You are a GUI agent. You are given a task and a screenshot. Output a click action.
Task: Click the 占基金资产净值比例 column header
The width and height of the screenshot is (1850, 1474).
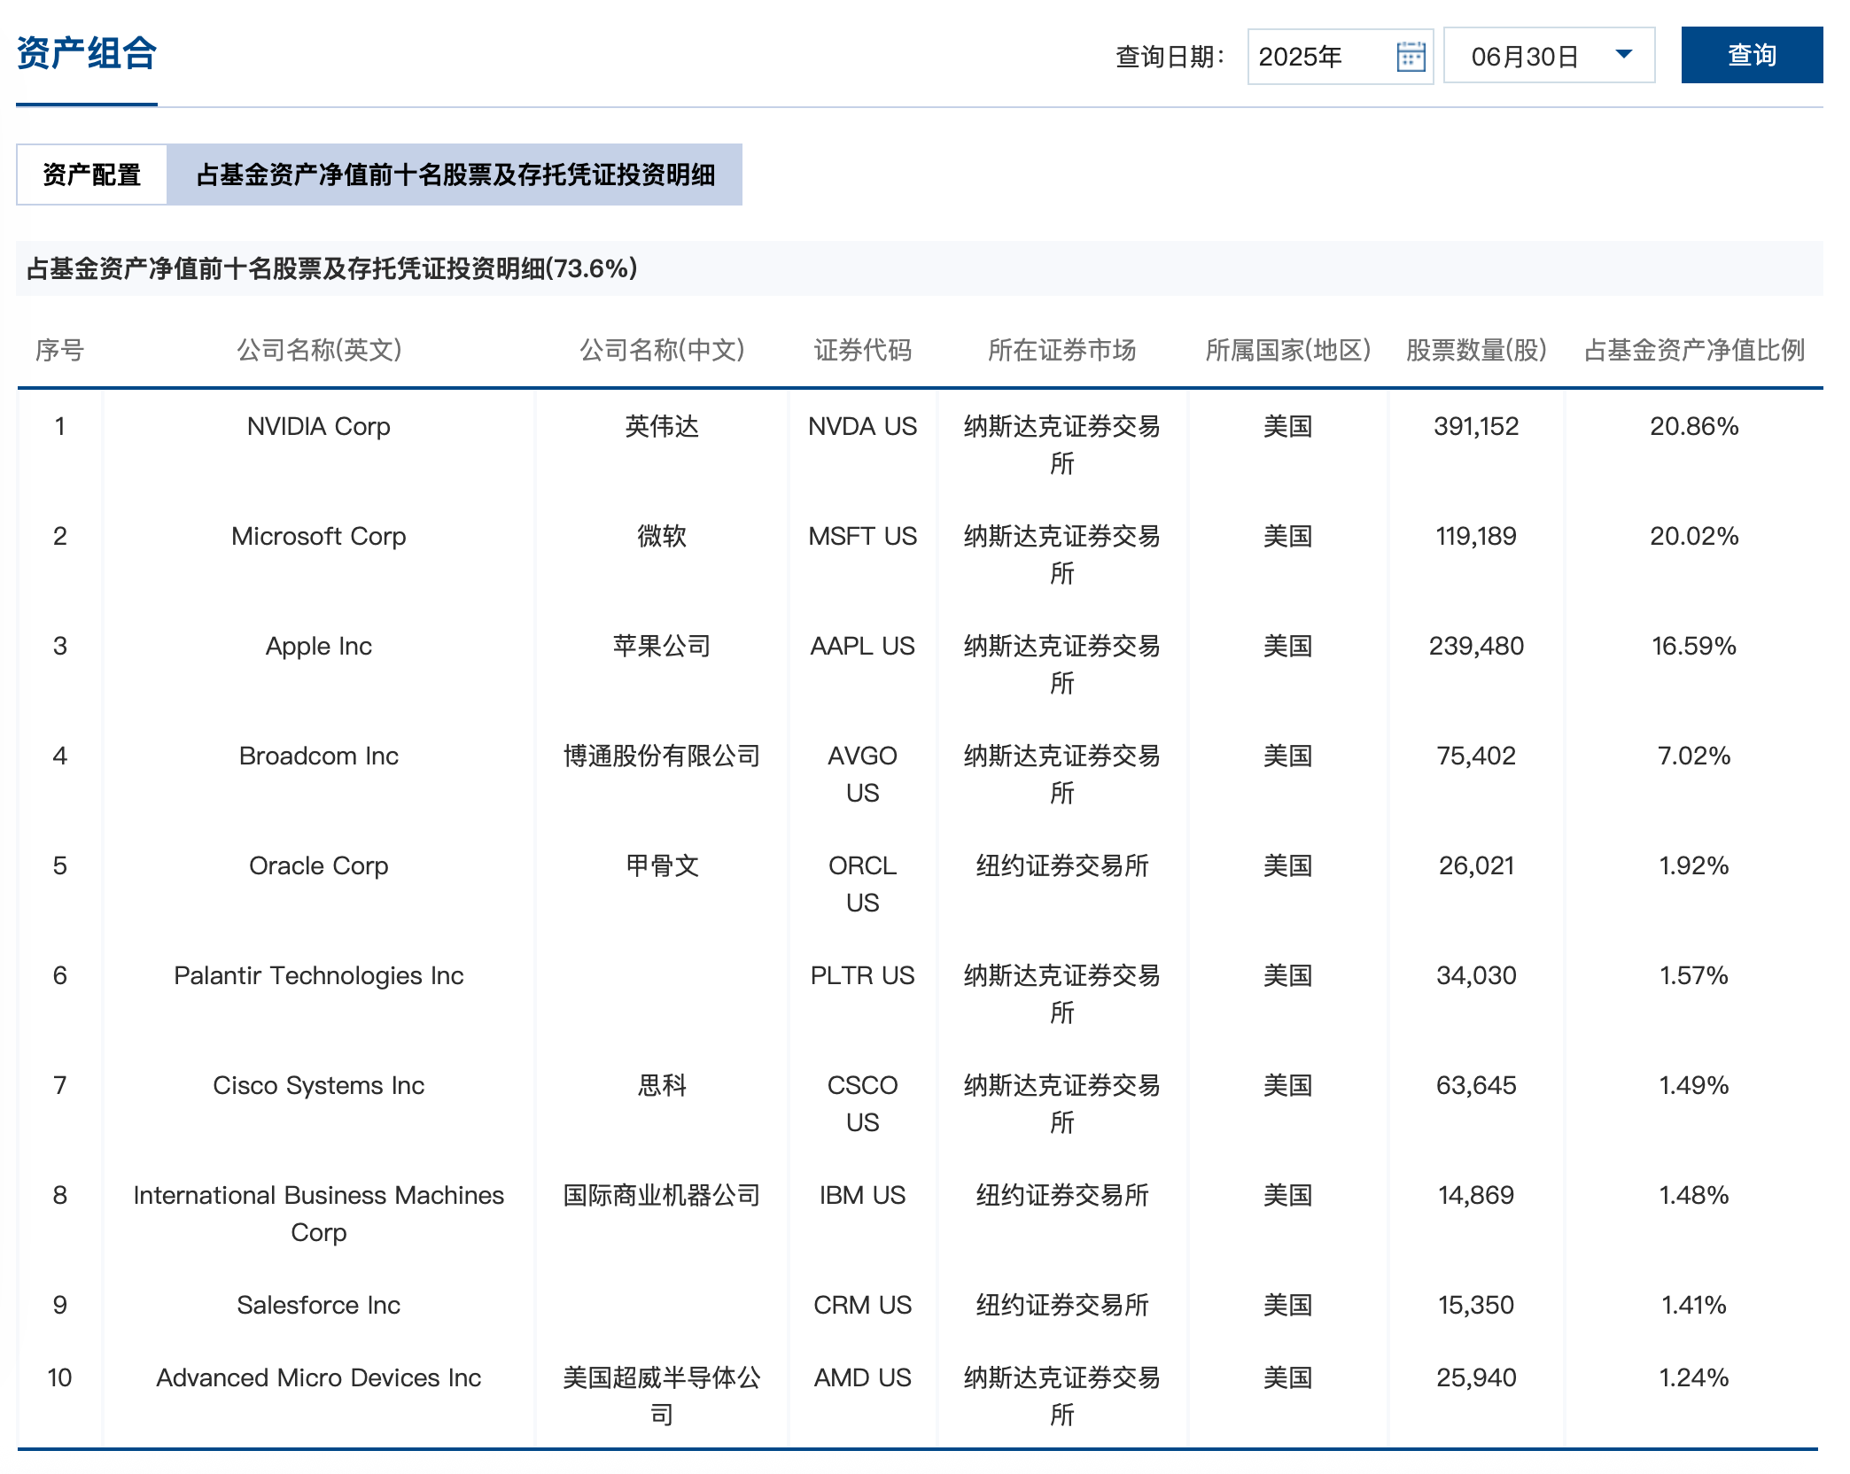pos(1693,350)
